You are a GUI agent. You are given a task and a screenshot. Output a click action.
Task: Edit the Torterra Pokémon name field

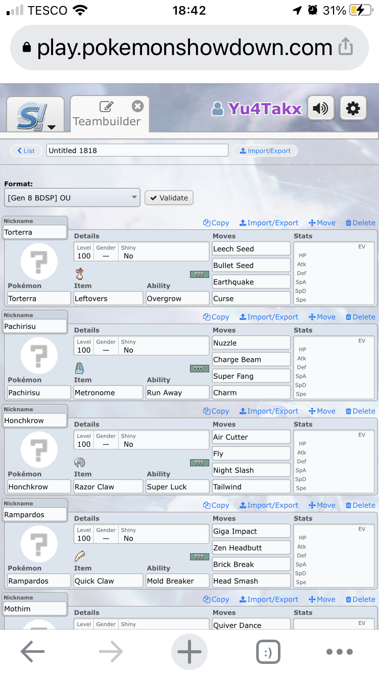(x=39, y=298)
